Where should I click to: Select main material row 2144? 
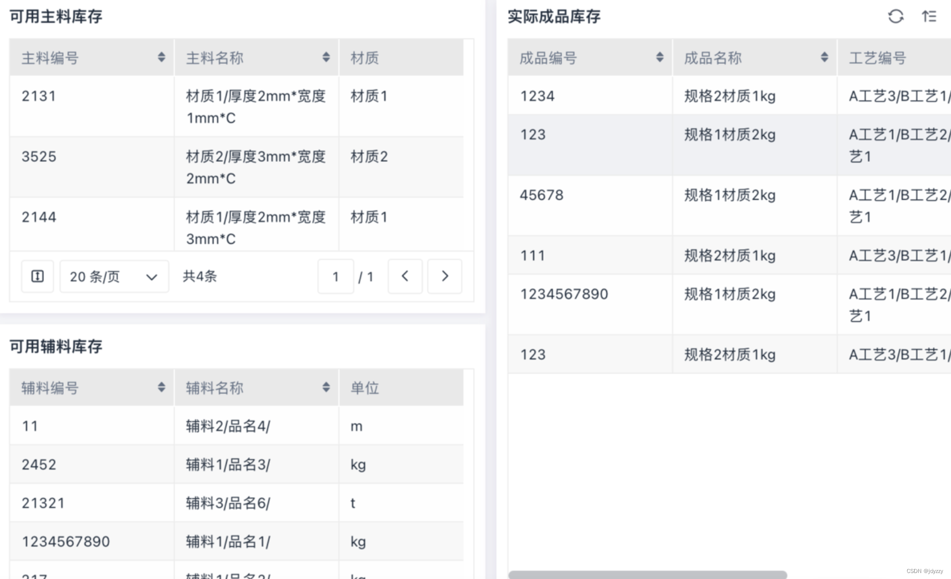point(237,224)
